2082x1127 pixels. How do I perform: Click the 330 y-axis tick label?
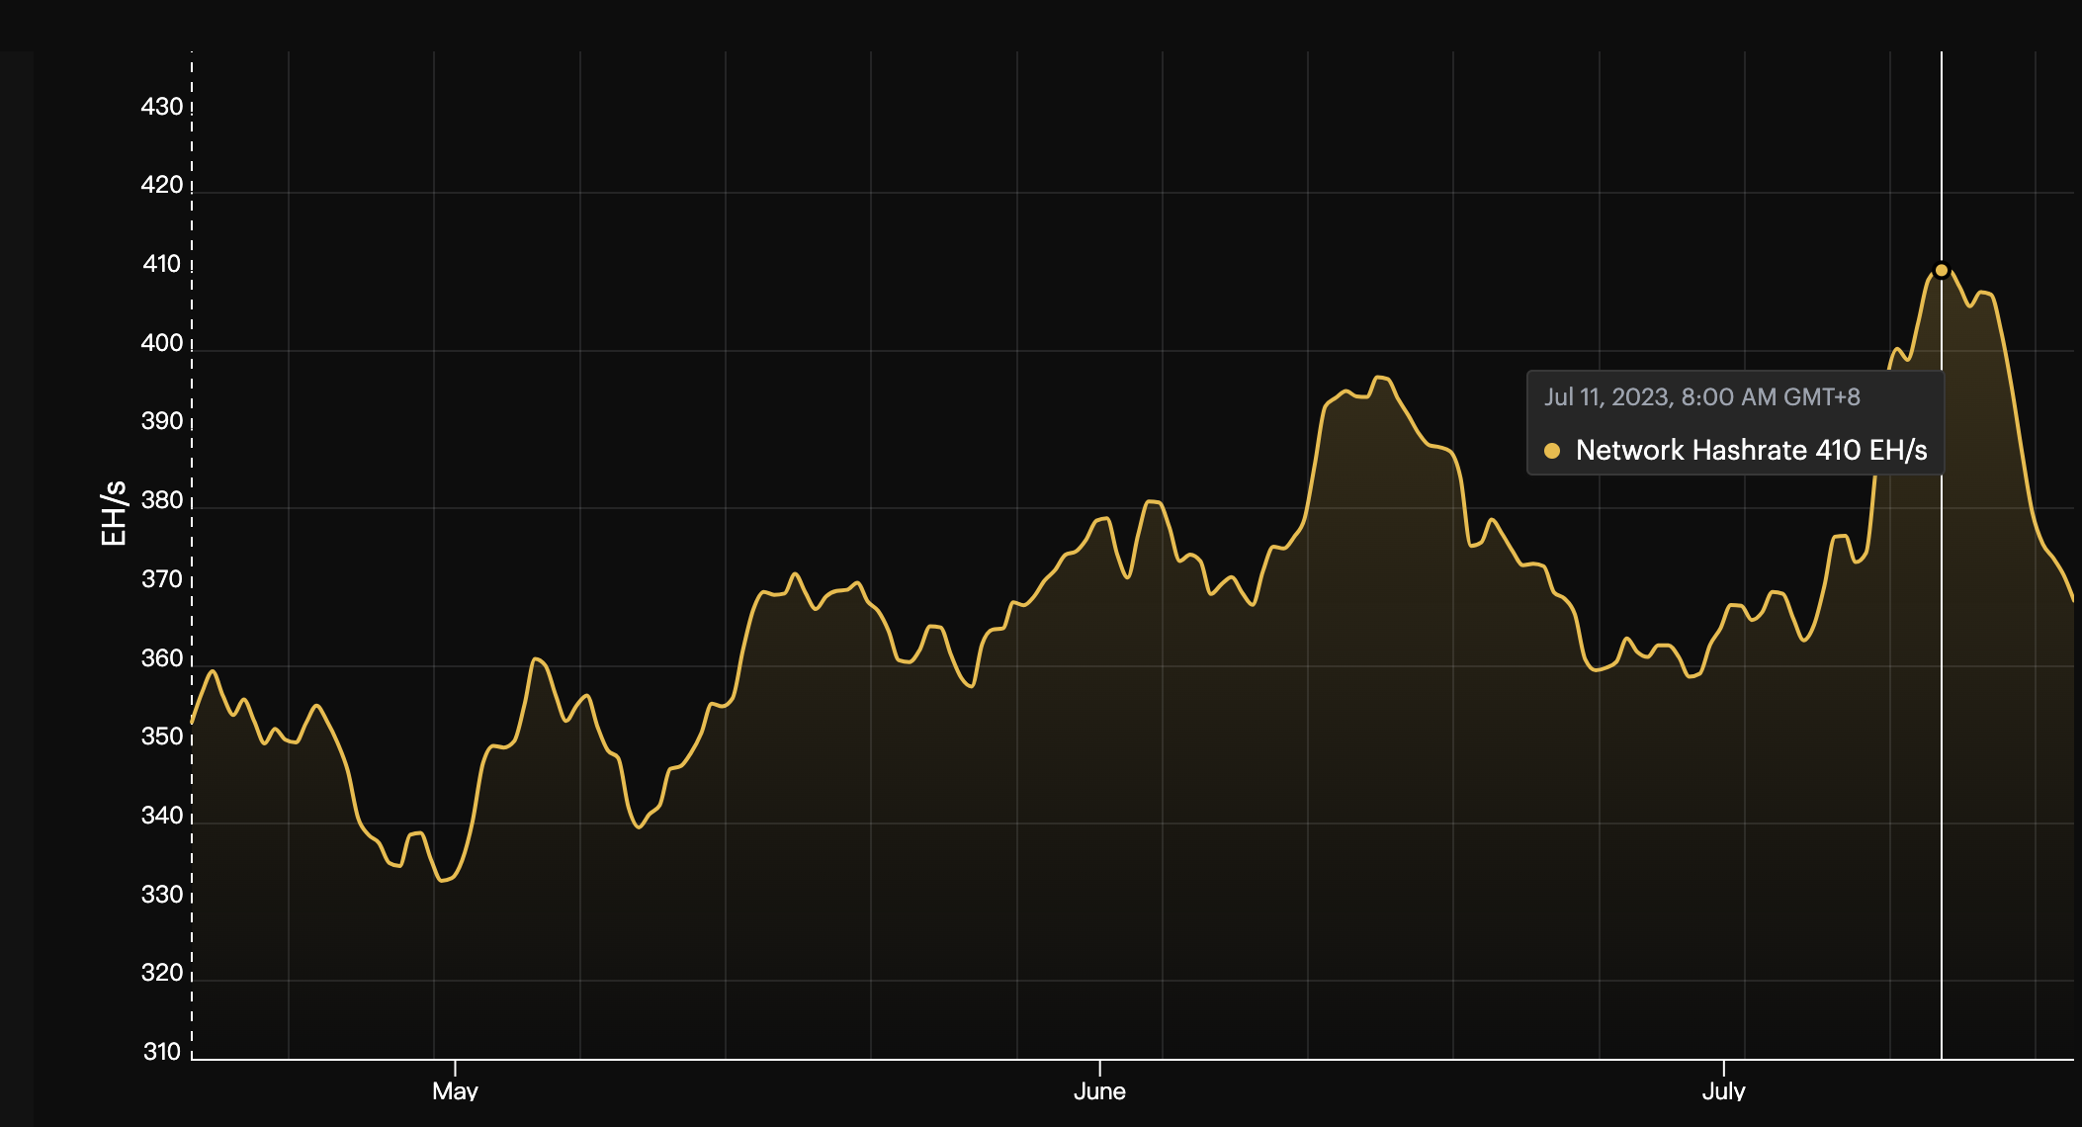tap(161, 895)
